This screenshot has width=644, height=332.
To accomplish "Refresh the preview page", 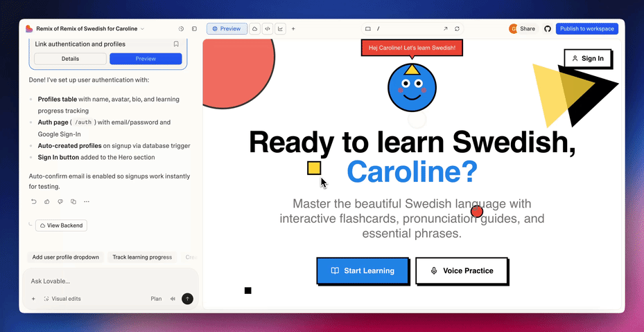I will (x=457, y=29).
